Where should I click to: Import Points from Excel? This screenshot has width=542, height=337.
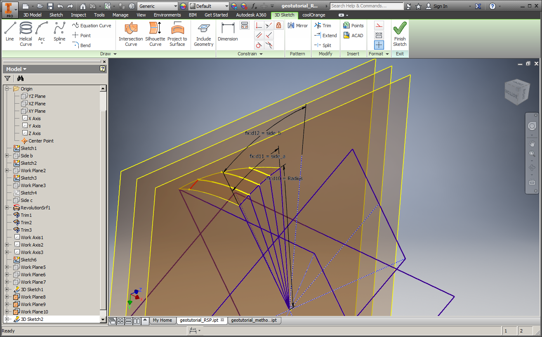tap(353, 26)
